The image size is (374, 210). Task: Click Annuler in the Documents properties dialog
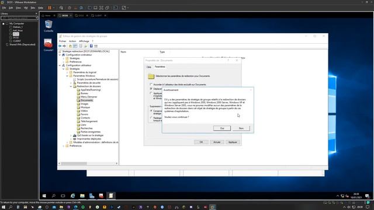click(x=217, y=142)
